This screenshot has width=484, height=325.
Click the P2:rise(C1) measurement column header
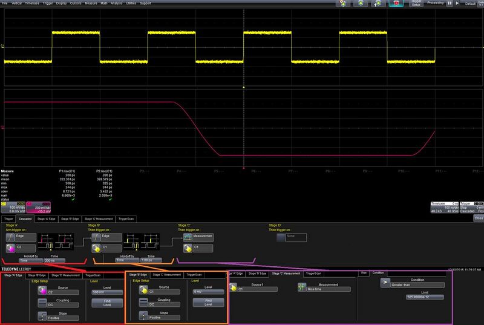(x=104, y=171)
